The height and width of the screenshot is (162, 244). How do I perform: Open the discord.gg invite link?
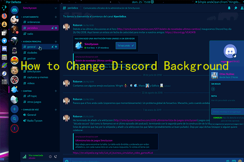click(180, 32)
